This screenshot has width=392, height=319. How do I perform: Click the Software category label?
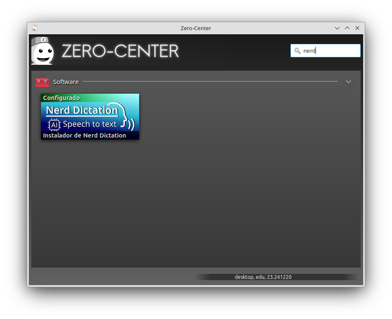(66, 82)
